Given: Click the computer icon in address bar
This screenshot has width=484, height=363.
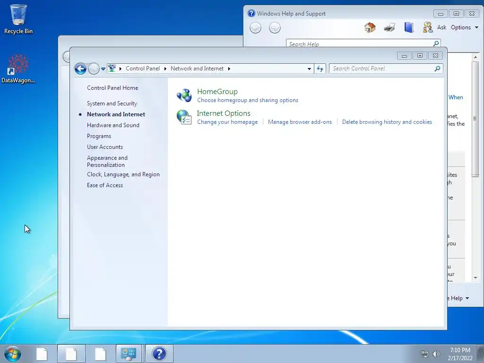Looking at the screenshot, I should (x=112, y=68).
